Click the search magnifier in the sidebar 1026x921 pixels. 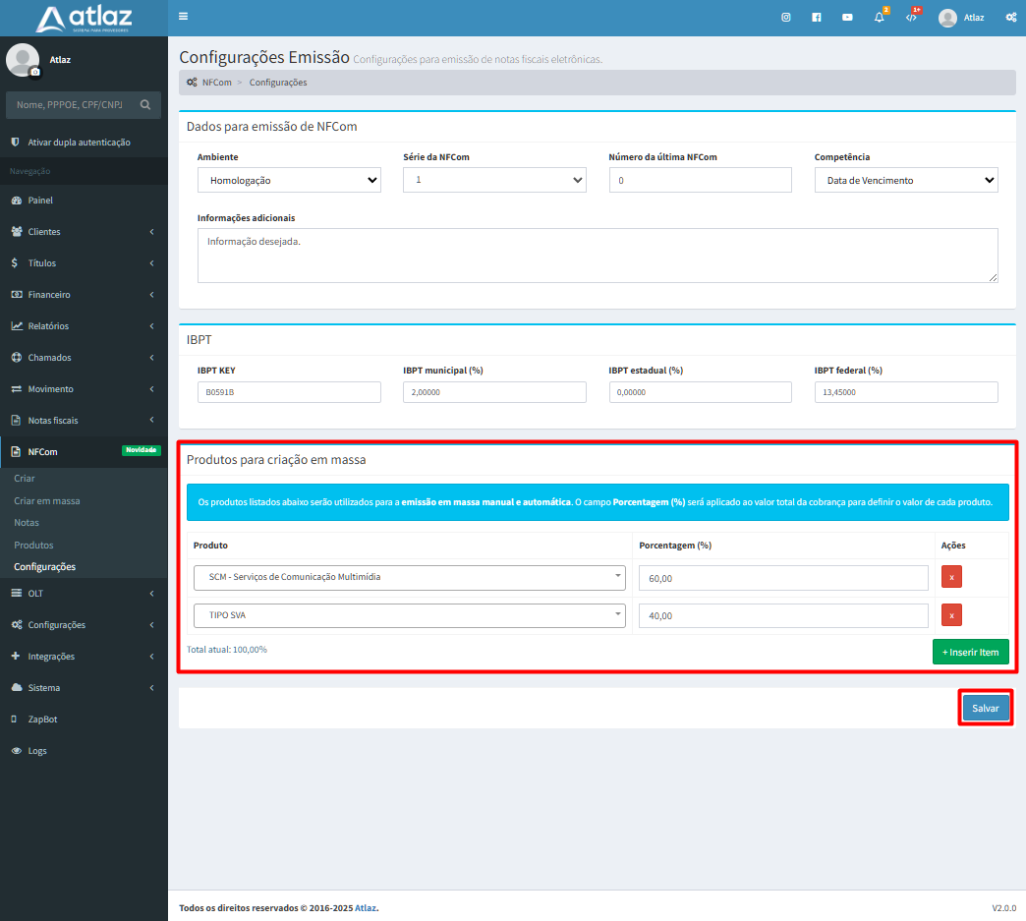(x=145, y=104)
